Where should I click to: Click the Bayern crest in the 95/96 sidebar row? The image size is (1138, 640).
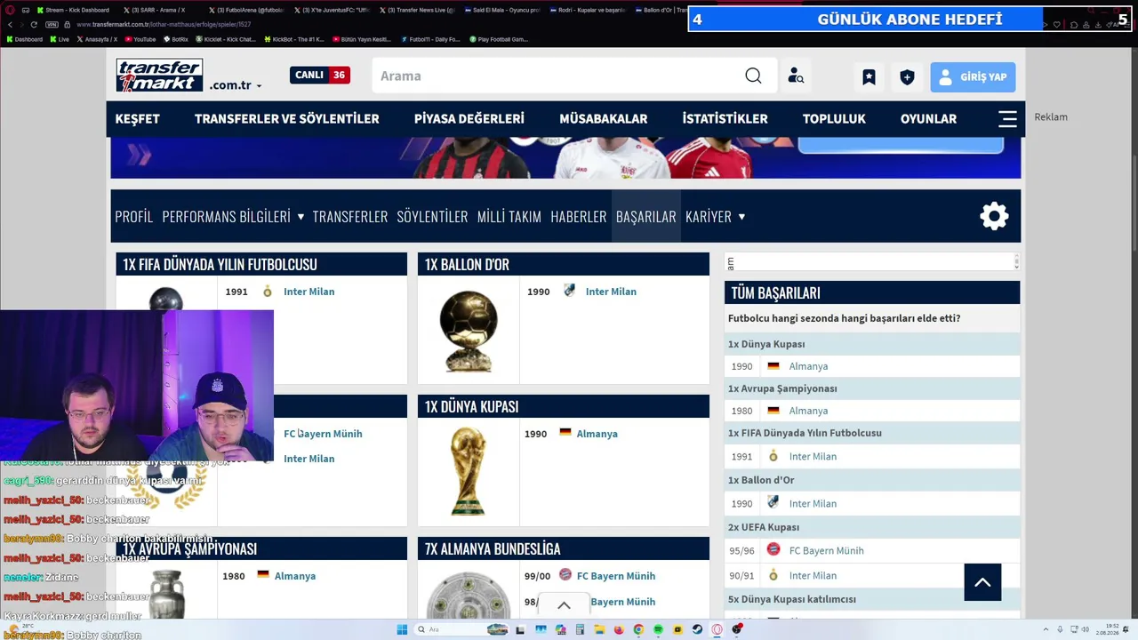pyautogui.click(x=773, y=549)
